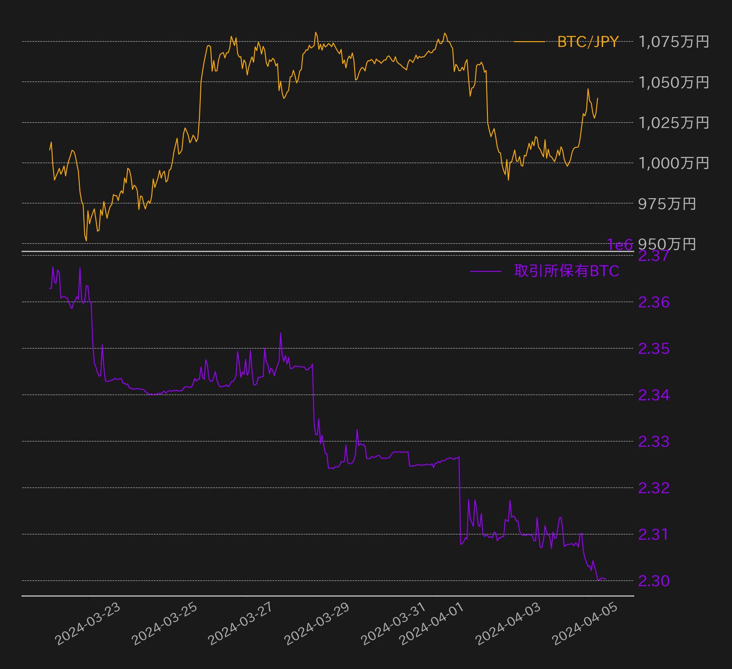Click the 2.36 purple axis tick label
This screenshot has width=732, height=669.
click(654, 302)
